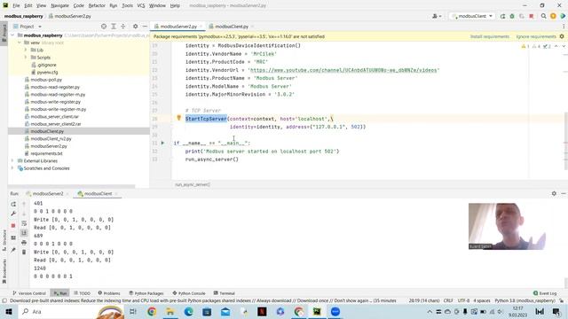Open Windows Start menu
This screenshot has height=319, width=568.
pos(9,311)
